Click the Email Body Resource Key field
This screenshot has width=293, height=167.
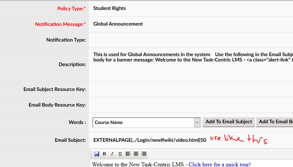(191, 105)
